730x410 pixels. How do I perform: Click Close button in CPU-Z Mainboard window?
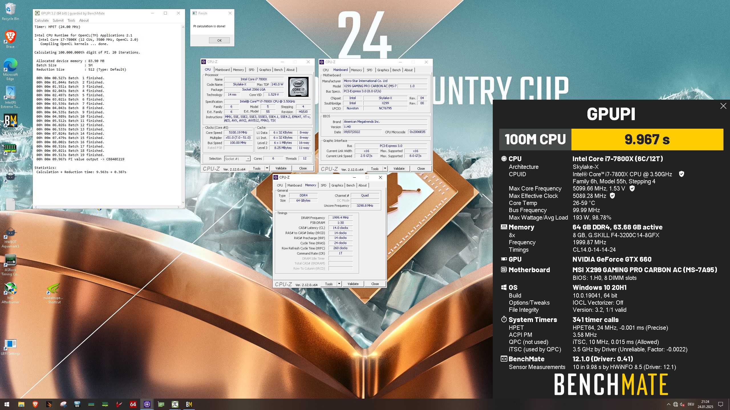[x=421, y=169]
